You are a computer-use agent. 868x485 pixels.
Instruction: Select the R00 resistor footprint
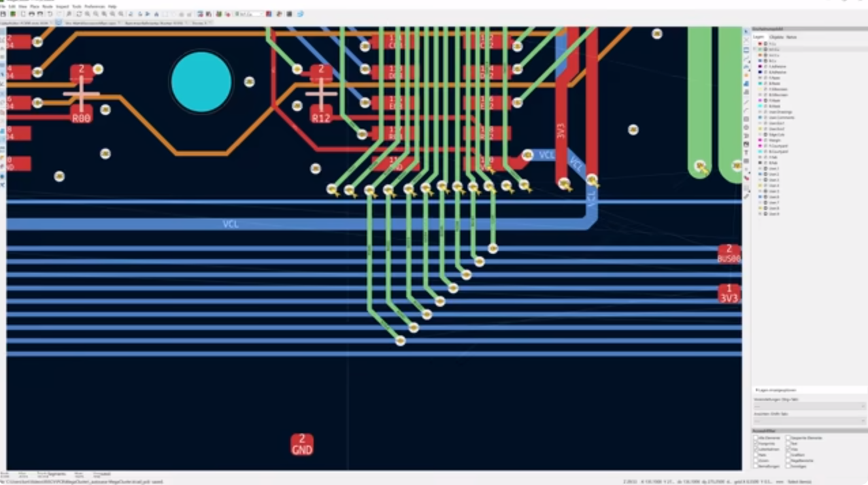[x=82, y=94]
